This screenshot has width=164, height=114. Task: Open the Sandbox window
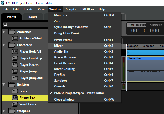point(84,81)
